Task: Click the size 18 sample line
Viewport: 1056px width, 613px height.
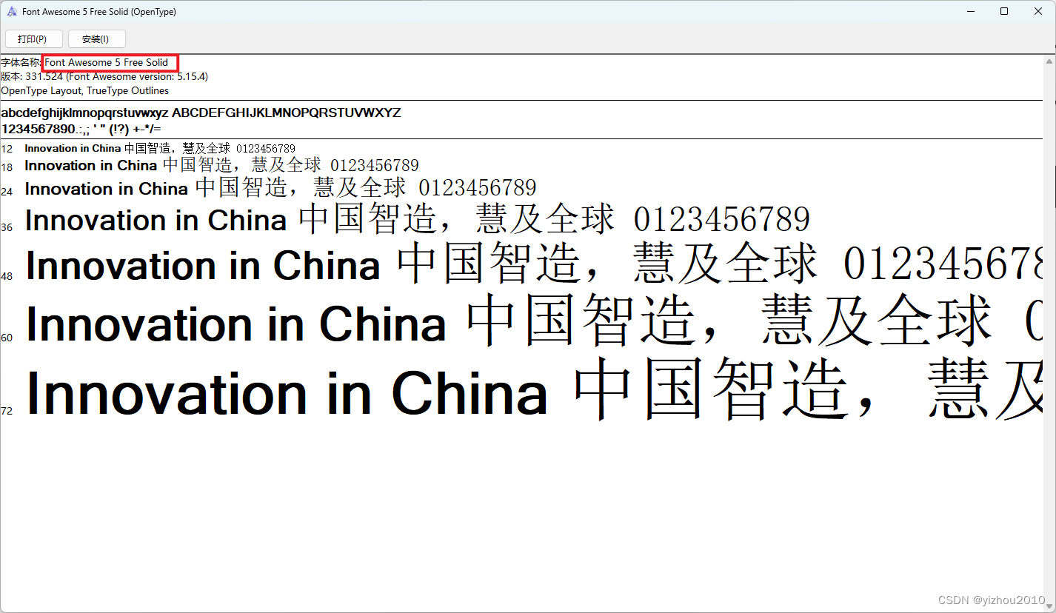Action: [x=222, y=165]
